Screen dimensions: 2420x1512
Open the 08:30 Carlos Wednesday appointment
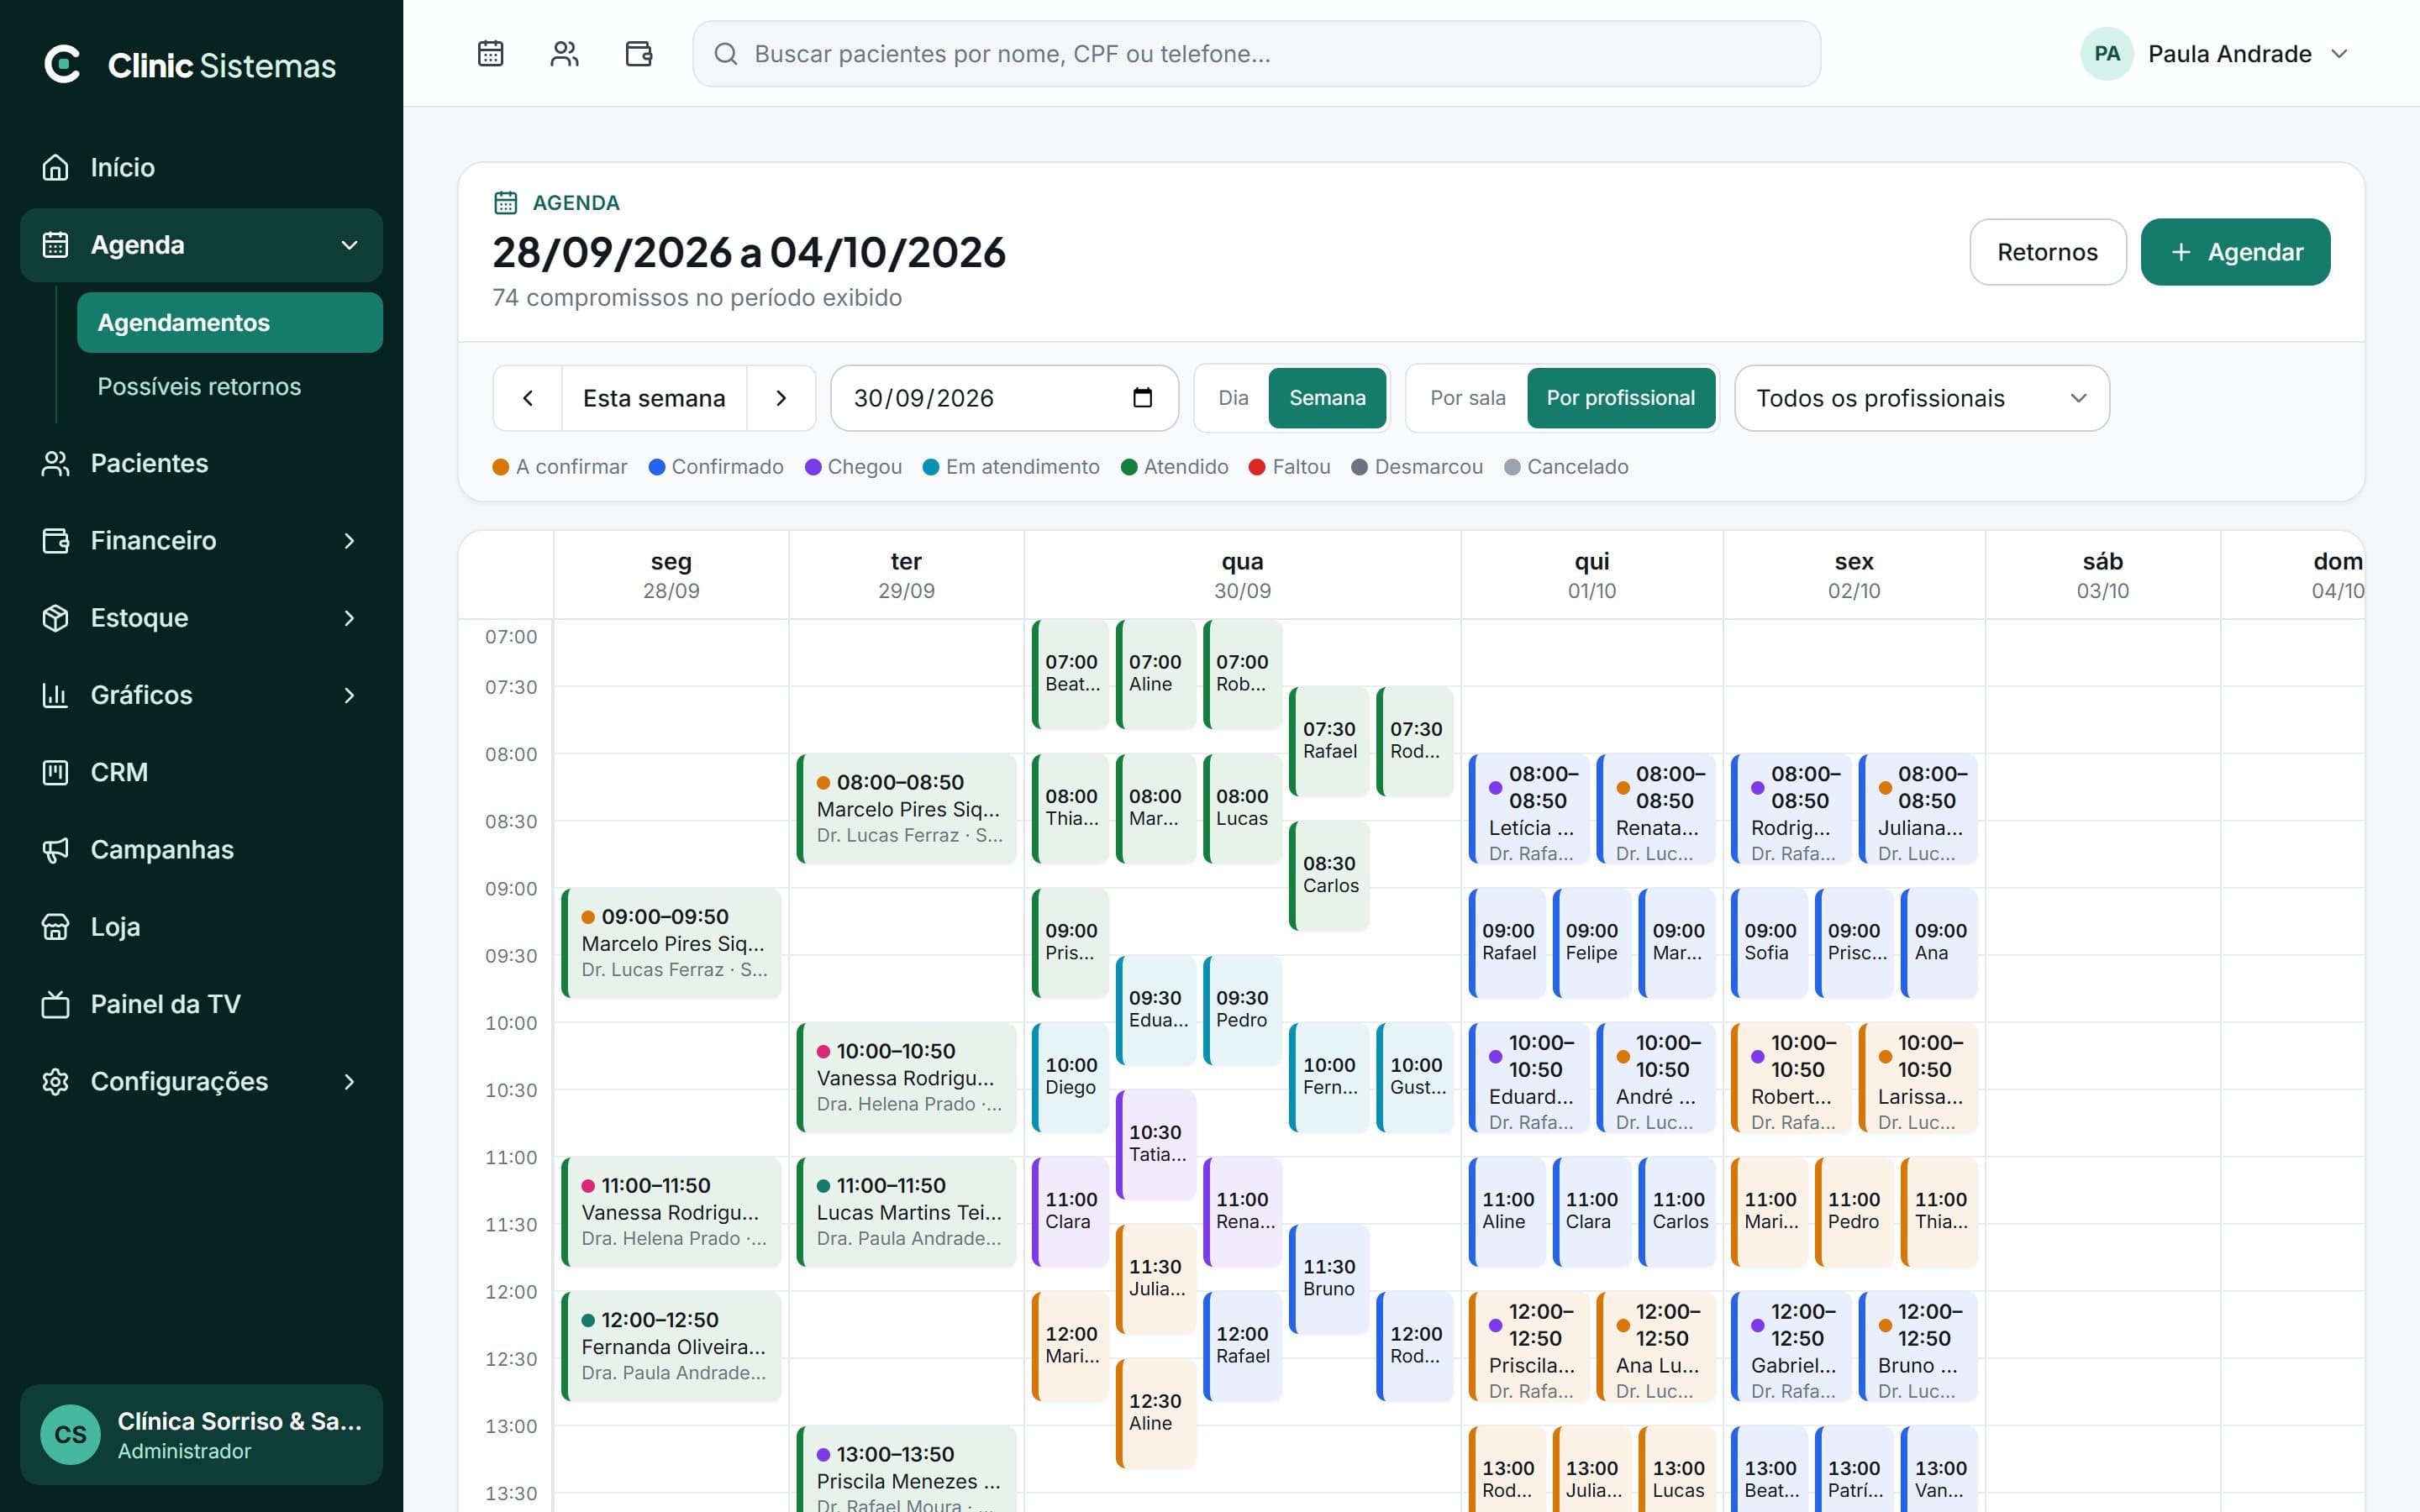click(x=1329, y=875)
